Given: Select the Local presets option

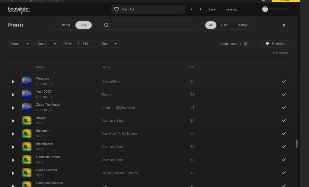Looking at the screenshot, I should click(84, 25).
